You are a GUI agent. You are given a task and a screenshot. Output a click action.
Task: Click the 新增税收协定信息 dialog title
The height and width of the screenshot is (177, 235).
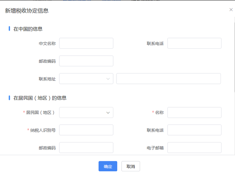tap(27, 11)
